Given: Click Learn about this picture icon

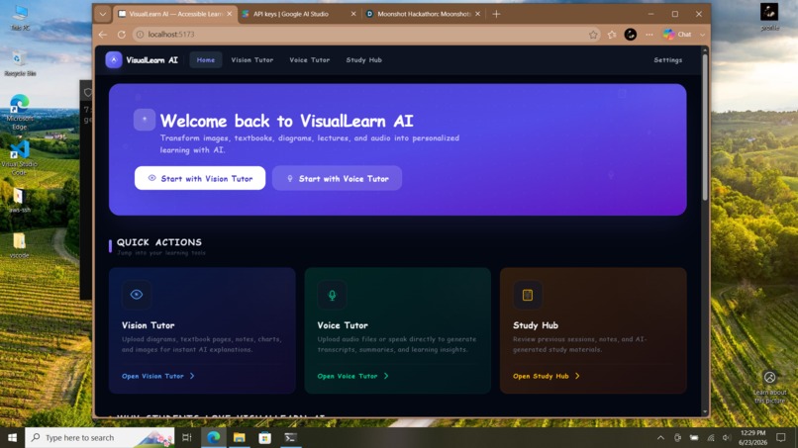Looking at the screenshot, I should (x=769, y=378).
